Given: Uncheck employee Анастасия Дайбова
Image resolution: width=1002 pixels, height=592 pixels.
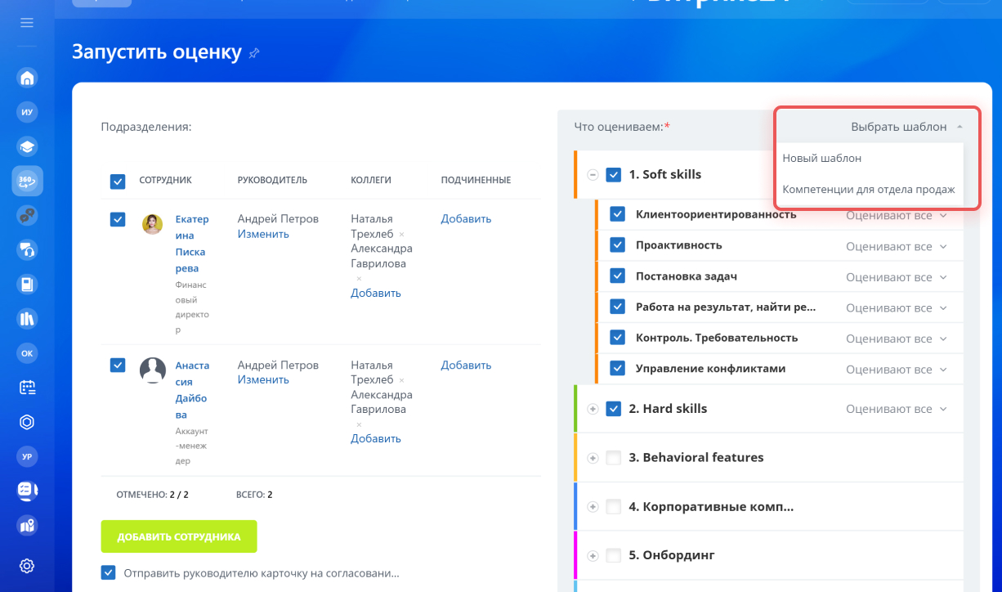Looking at the screenshot, I should tap(118, 366).
